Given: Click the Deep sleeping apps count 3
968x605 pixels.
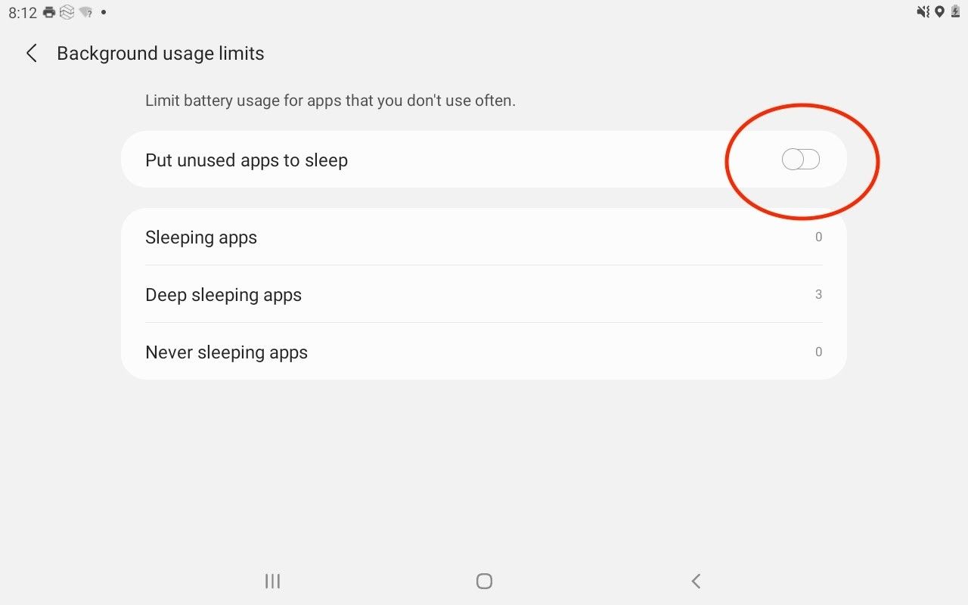Looking at the screenshot, I should click(818, 294).
